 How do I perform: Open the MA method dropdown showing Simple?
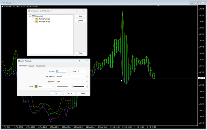pos(72,76)
